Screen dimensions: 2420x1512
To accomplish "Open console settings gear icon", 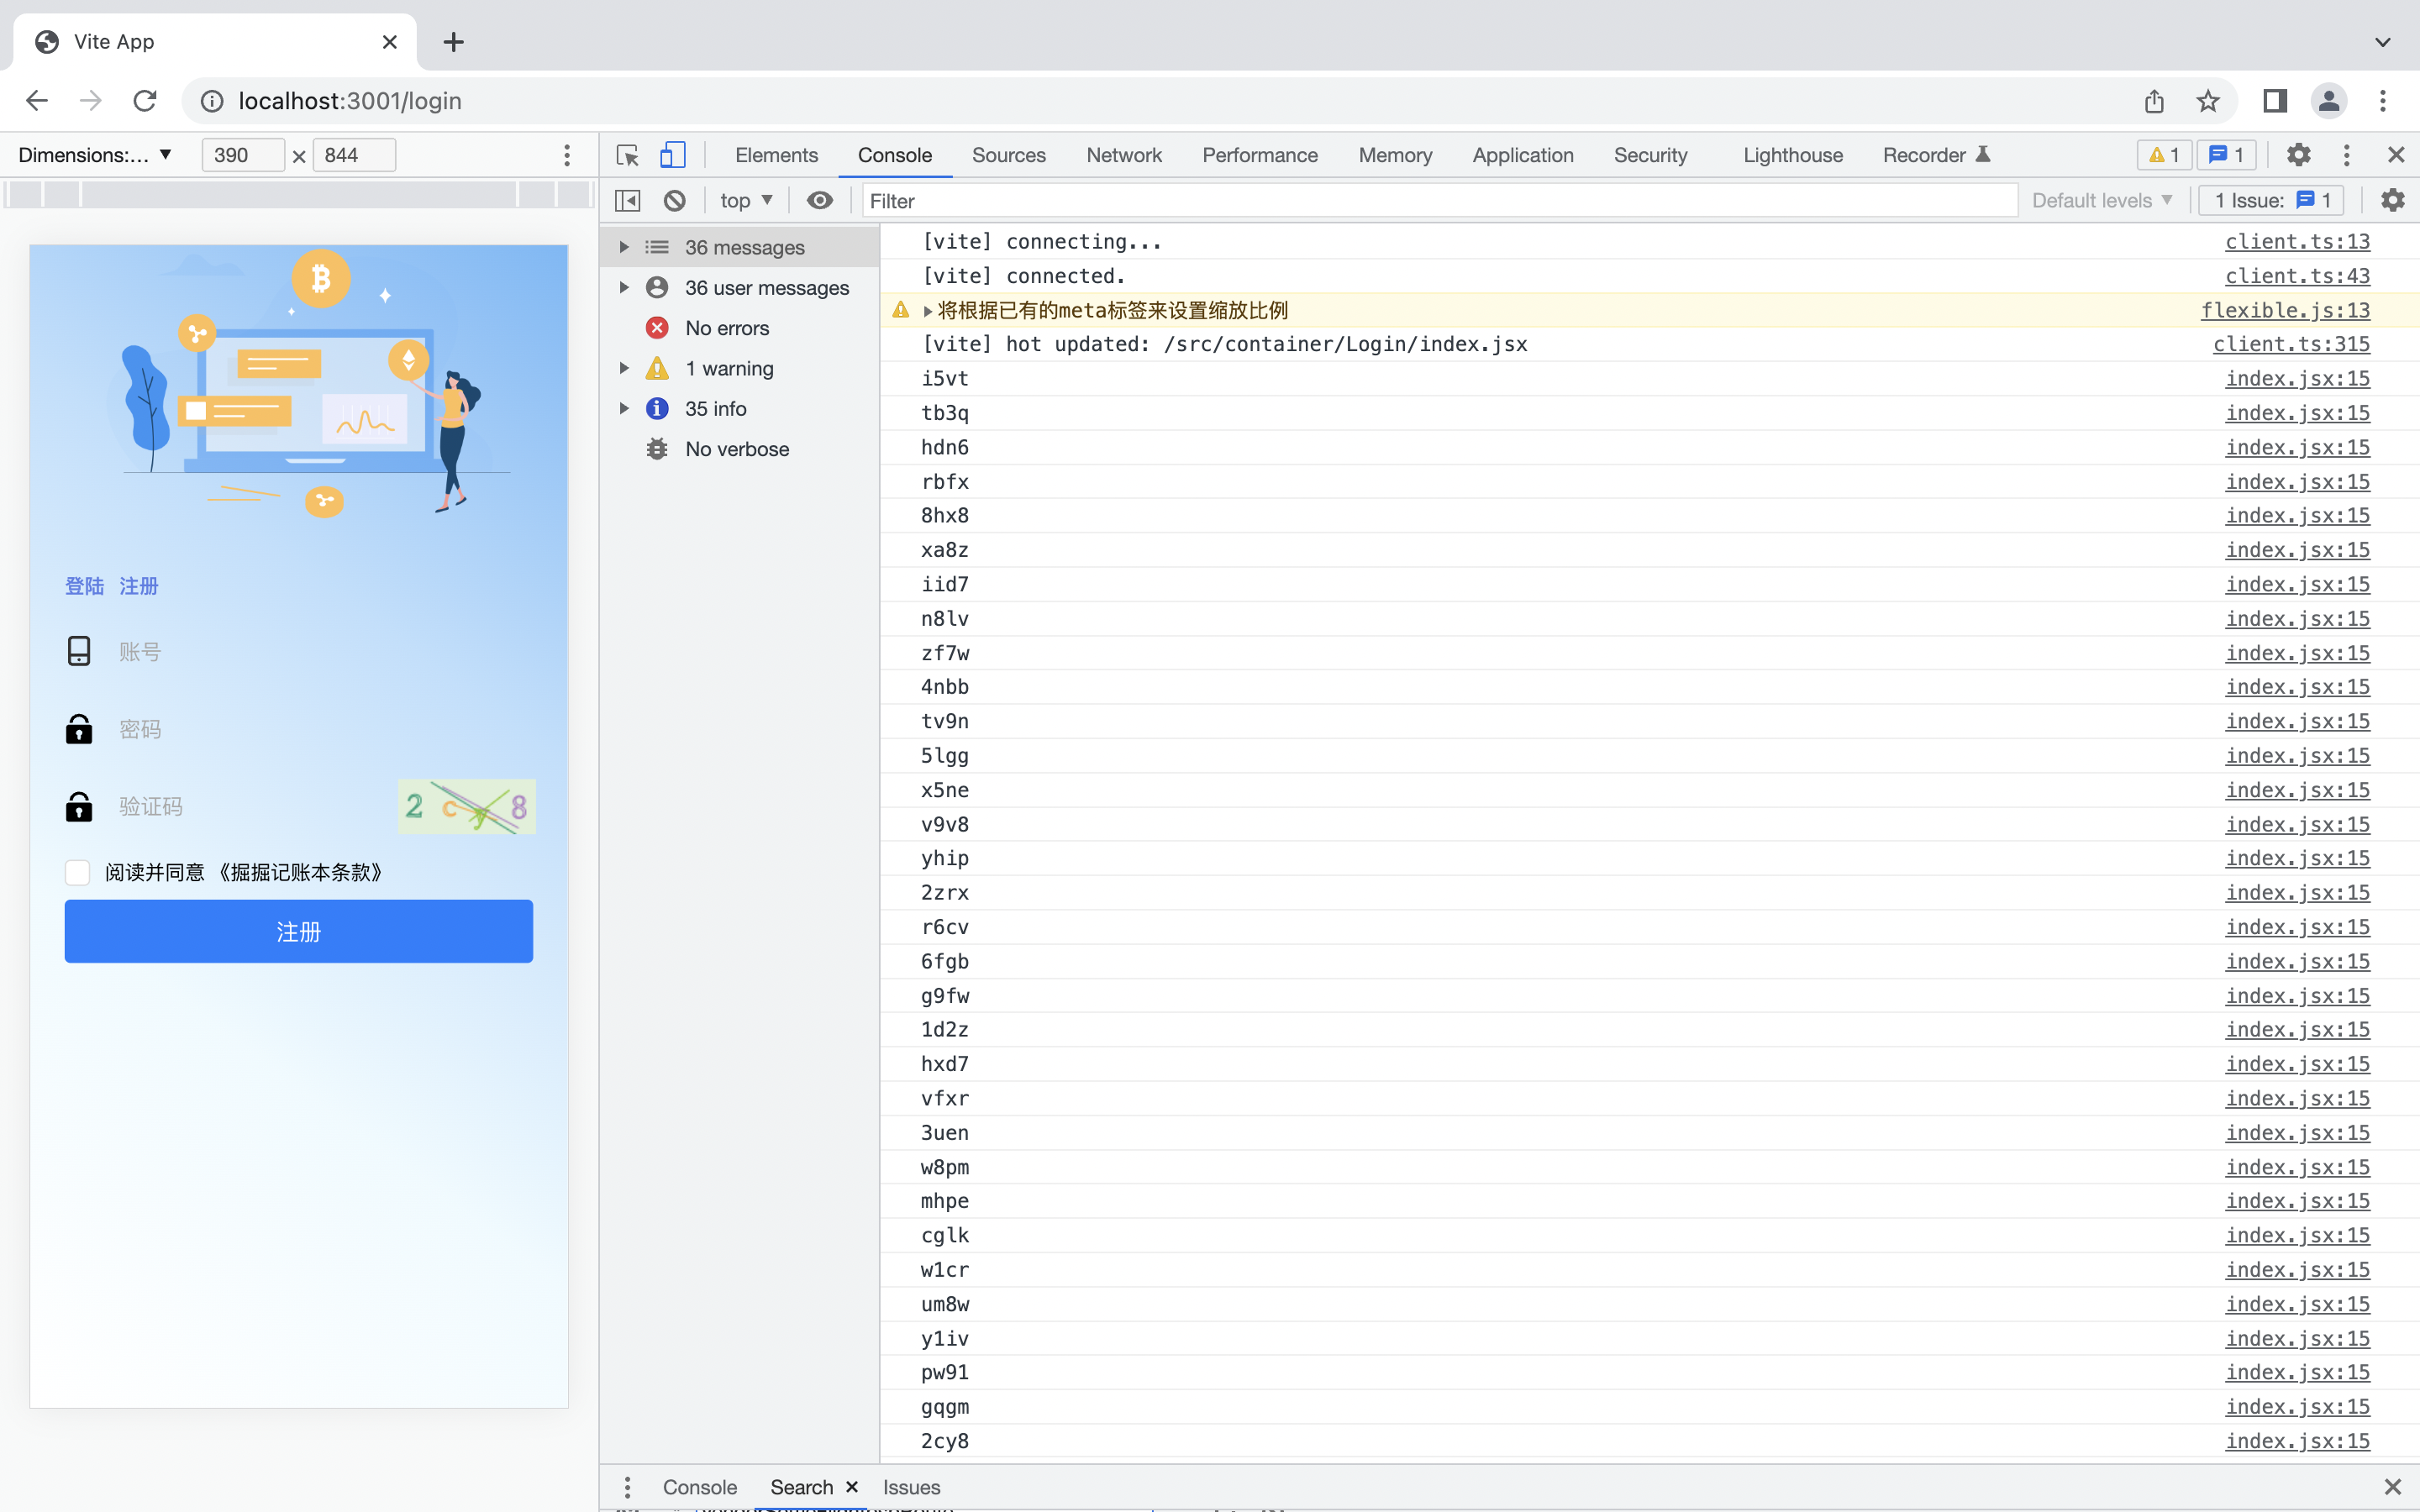I will [x=2392, y=201].
